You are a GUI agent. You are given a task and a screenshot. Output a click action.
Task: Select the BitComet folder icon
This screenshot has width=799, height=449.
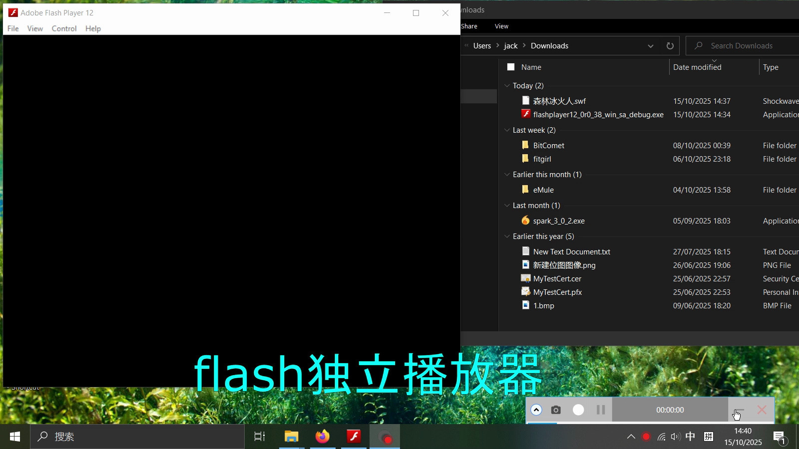tap(525, 145)
